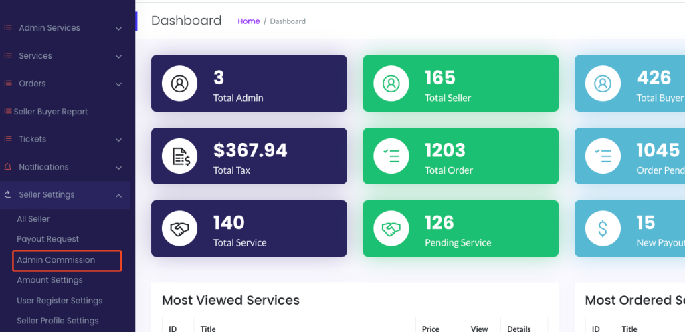
Task: Expand the Orders menu chevron
Action: click(x=118, y=84)
